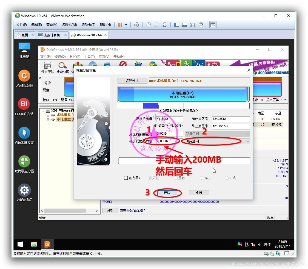Enable the 完成后 checkbox
308x269 pixels.
[126, 178]
